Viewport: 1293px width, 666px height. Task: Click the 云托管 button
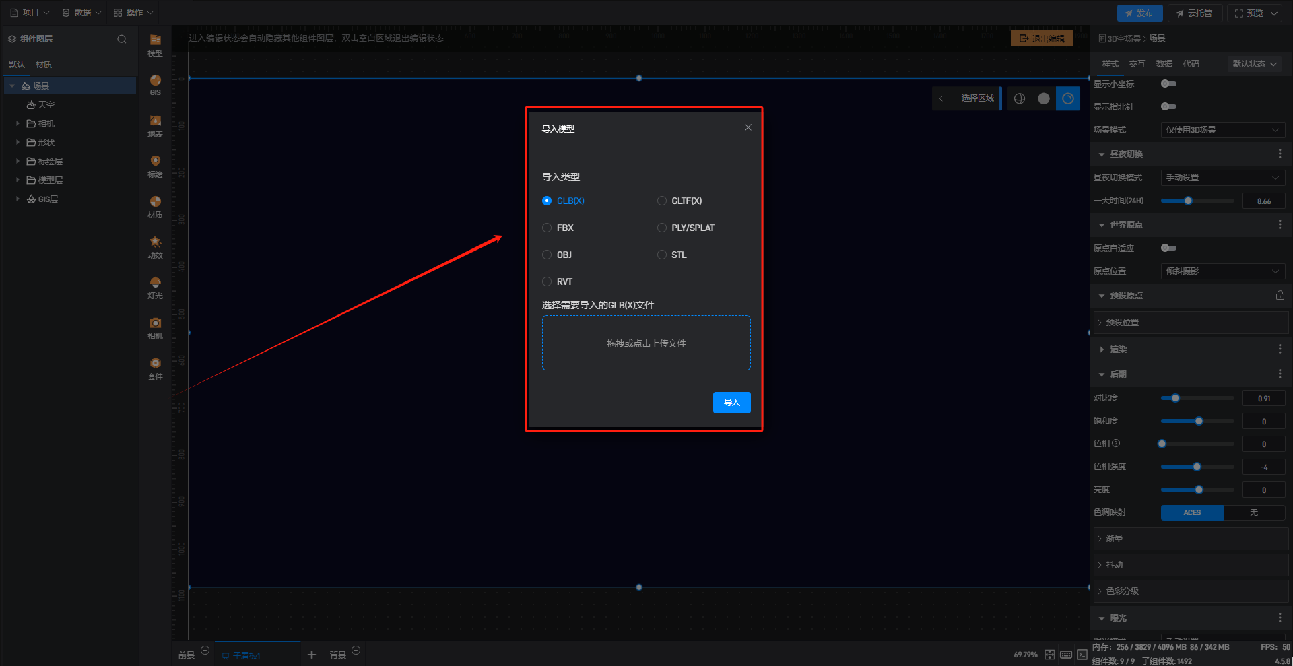pos(1194,13)
